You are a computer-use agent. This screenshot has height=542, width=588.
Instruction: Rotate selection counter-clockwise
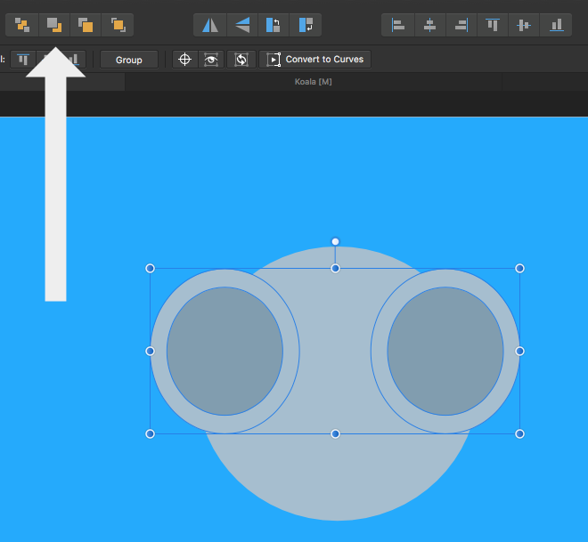[274, 25]
